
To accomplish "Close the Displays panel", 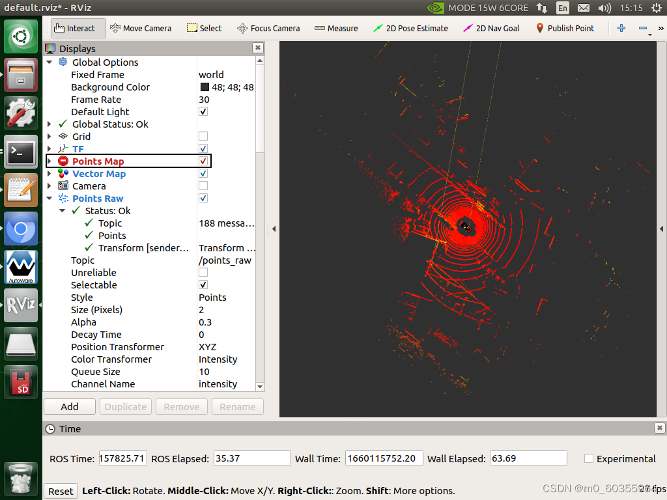I will click(257, 48).
